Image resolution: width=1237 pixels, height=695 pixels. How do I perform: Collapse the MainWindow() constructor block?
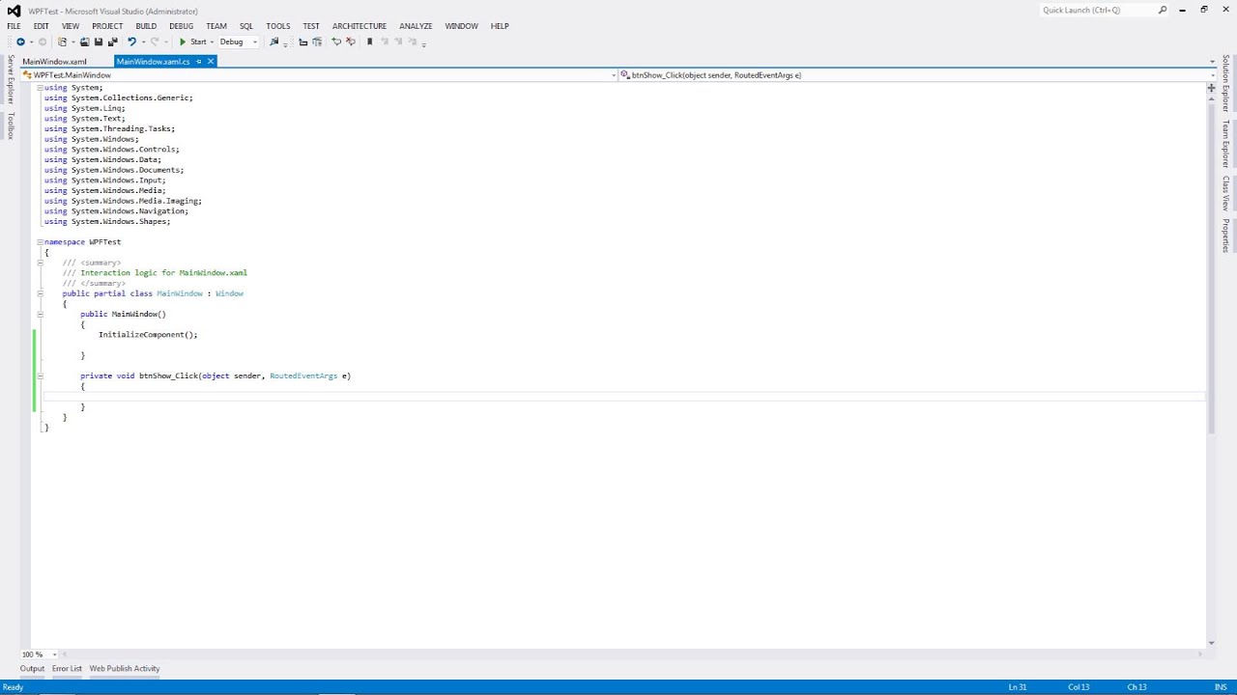pos(41,314)
